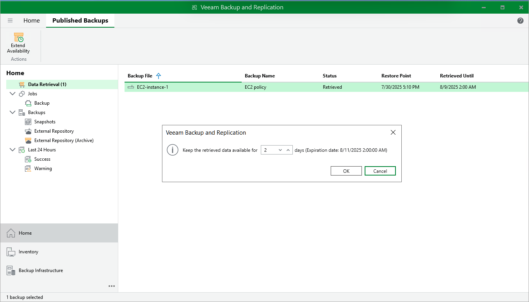Select Snapshots in the tree
This screenshot has height=302, width=529.
(x=45, y=122)
